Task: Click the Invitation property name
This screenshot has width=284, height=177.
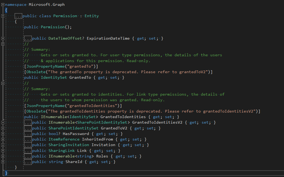Action: tap(103, 145)
